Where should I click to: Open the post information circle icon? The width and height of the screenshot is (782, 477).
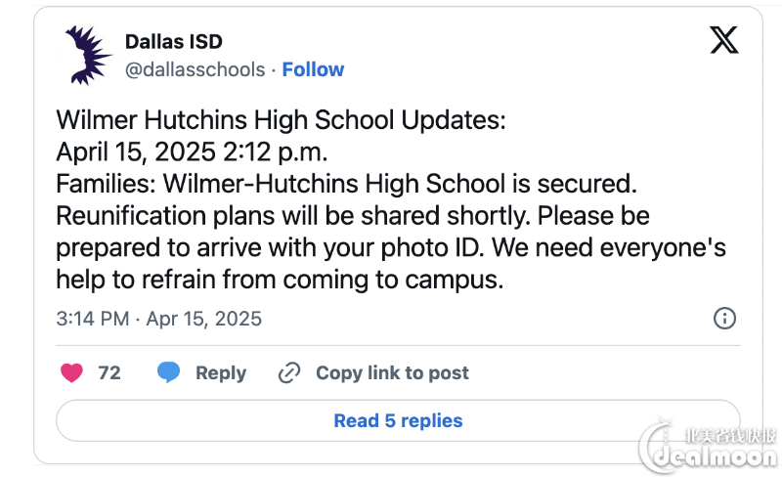pyautogui.click(x=724, y=318)
